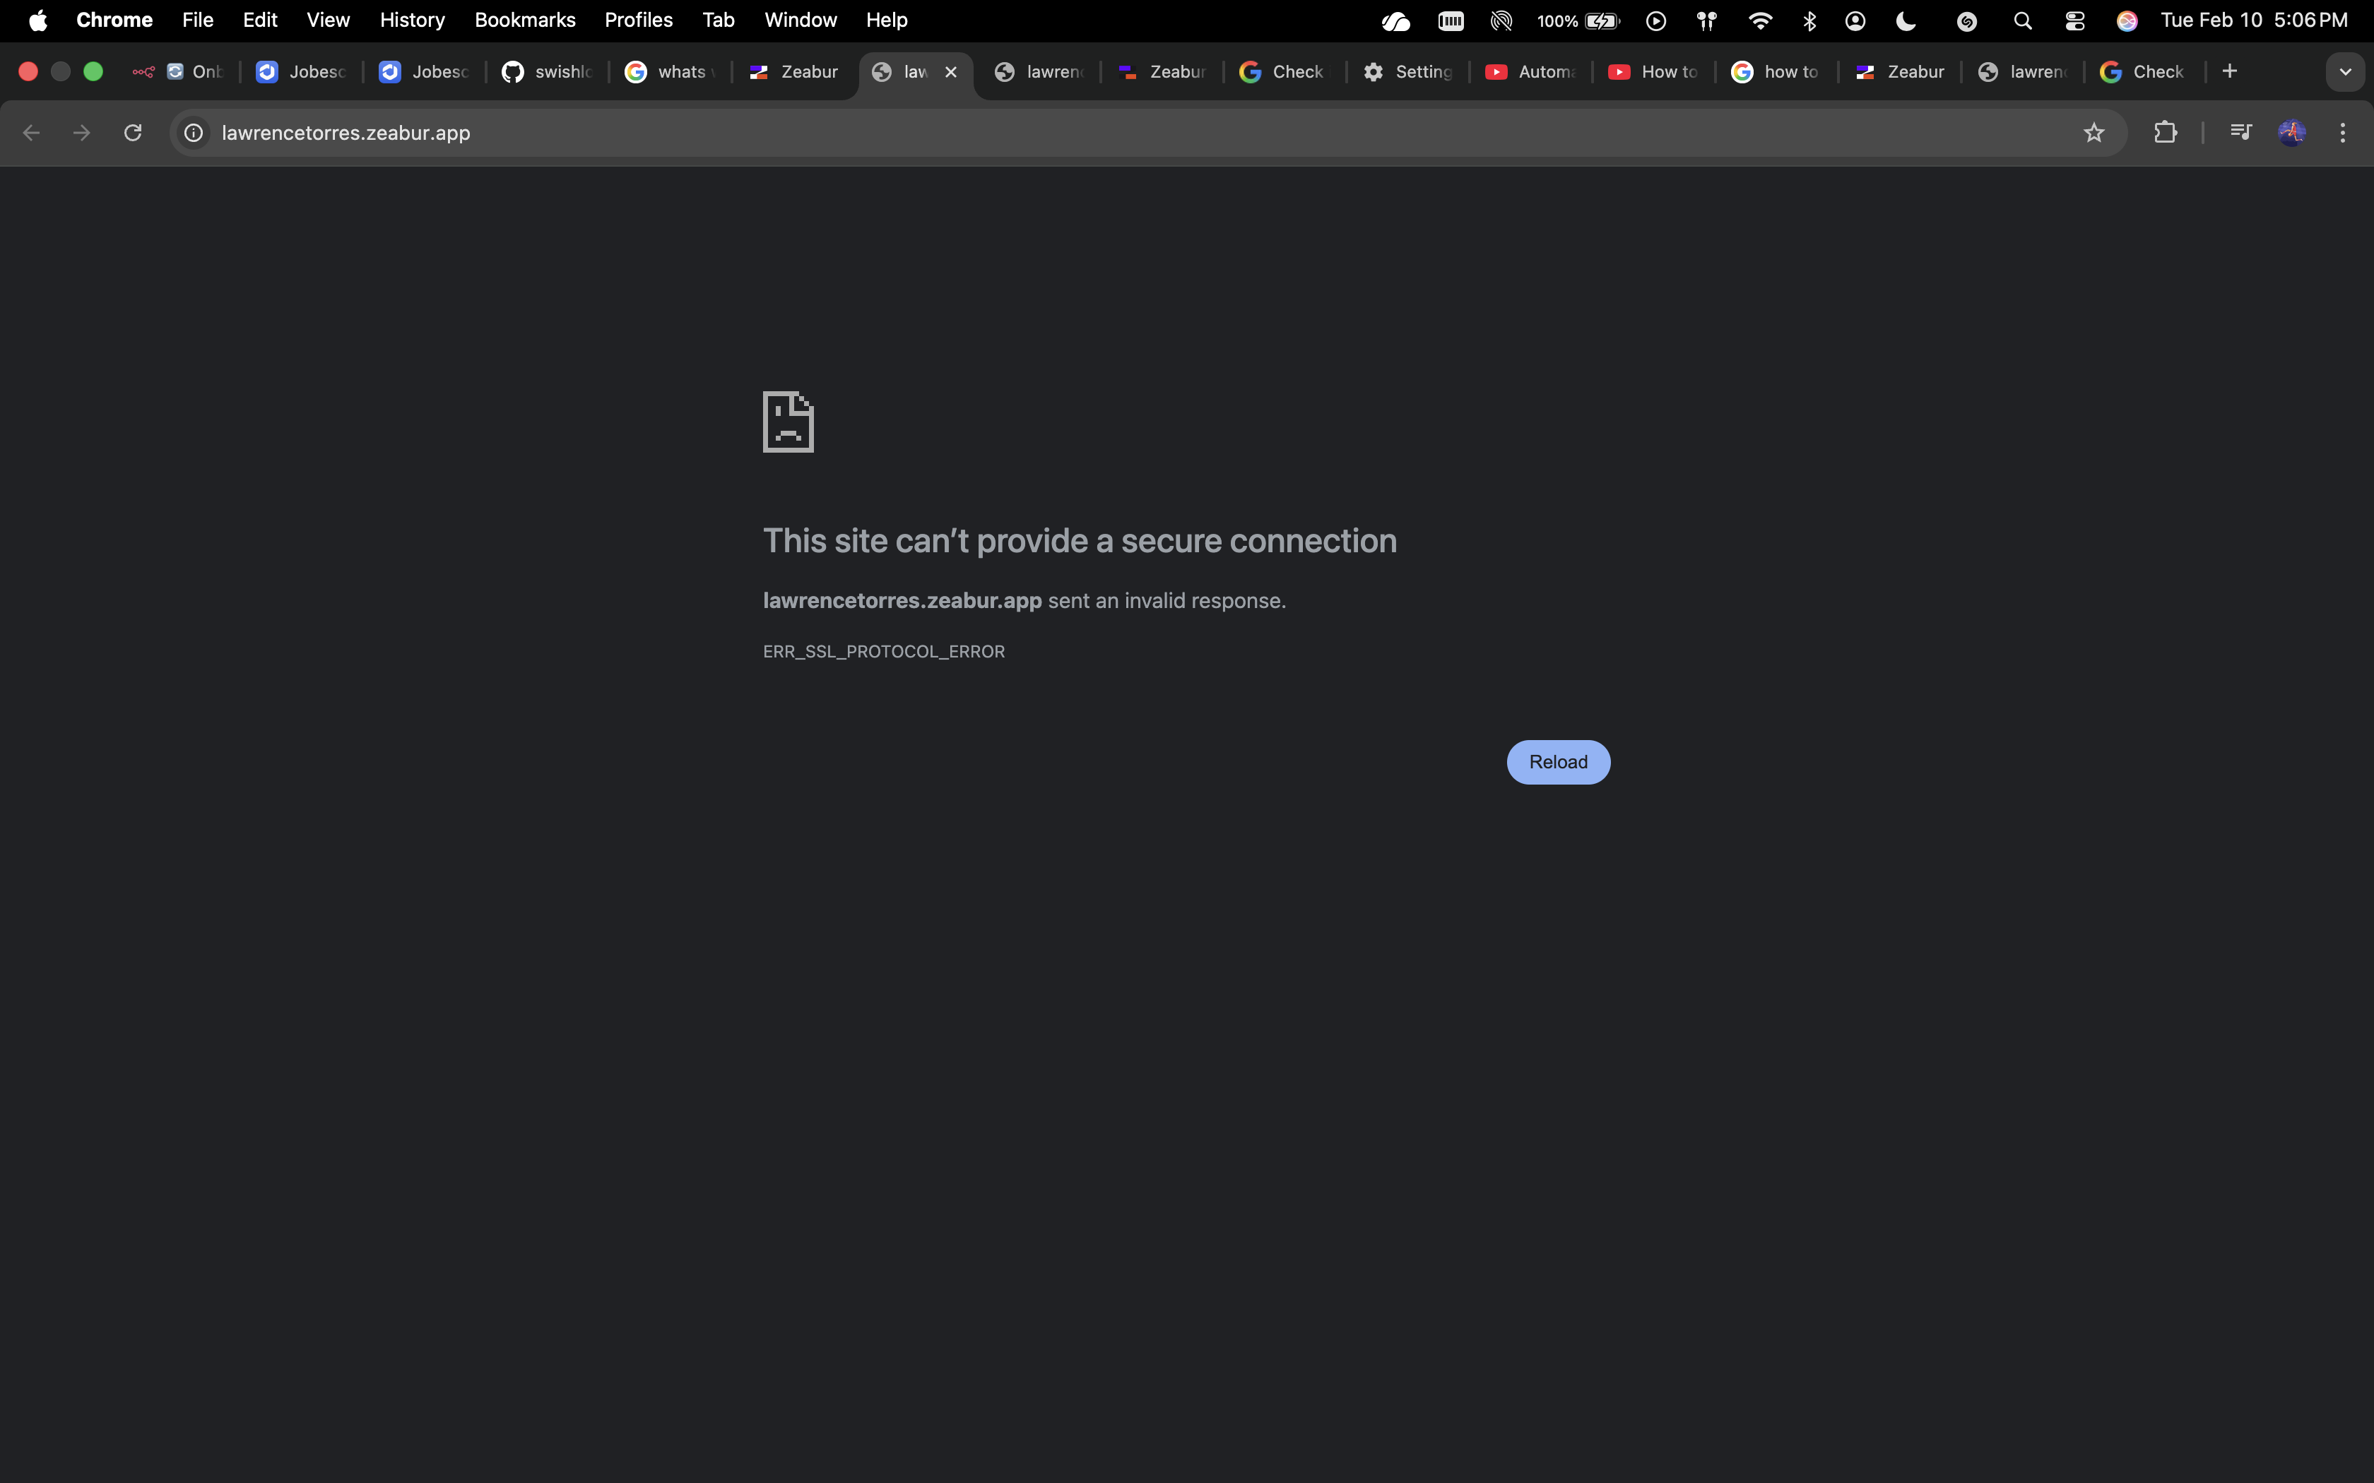Open the Extensions puzzle icon
2374x1483 pixels.
click(x=2166, y=133)
